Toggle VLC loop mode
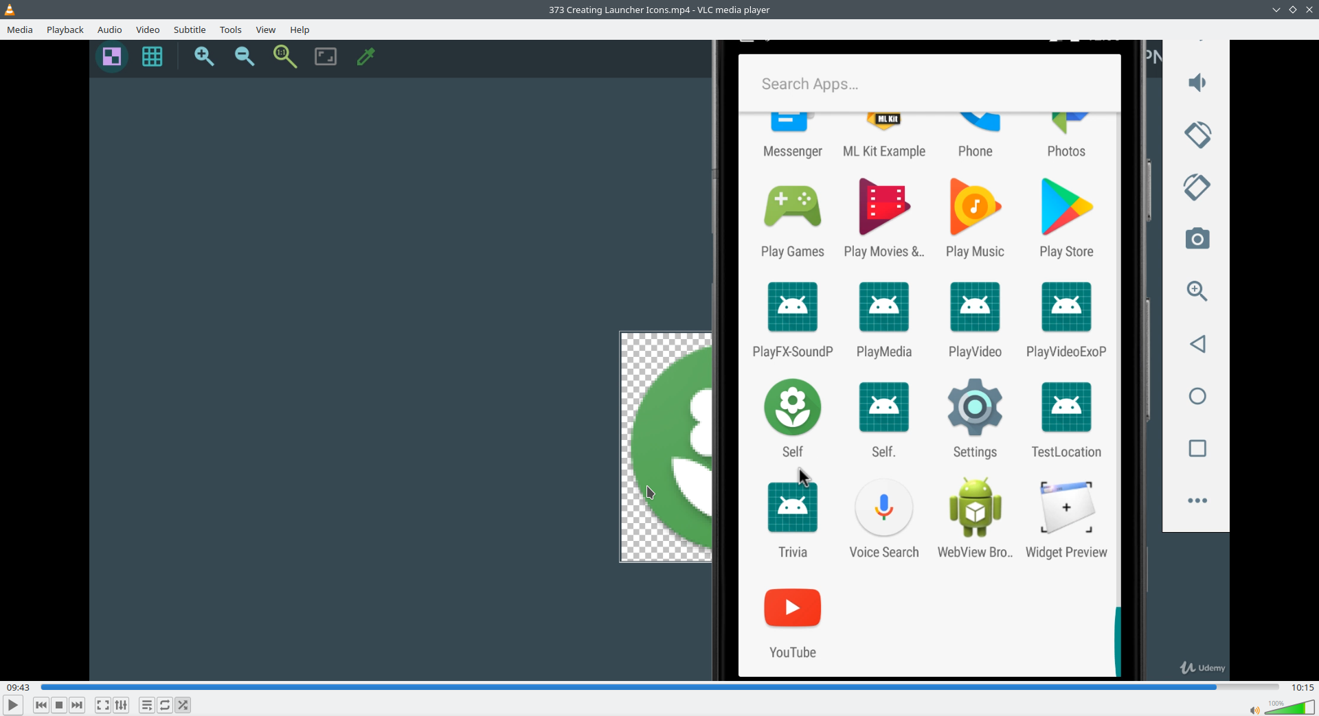This screenshot has width=1319, height=716. click(x=165, y=705)
